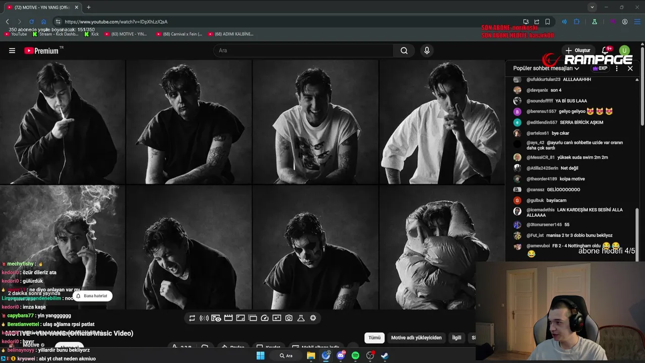
Task: Open the (63) MOTIVE - YIN bookmark
Action: point(126,34)
